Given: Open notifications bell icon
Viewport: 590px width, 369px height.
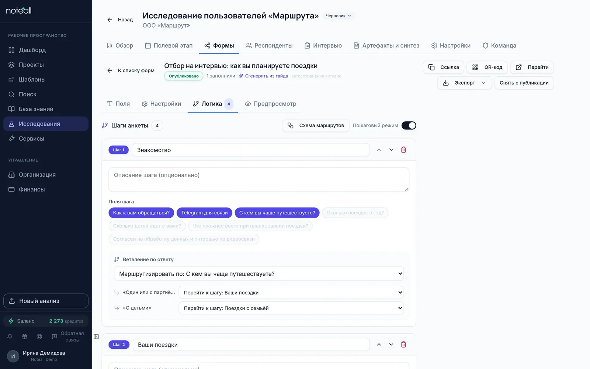Looking at the screenshot, I should (x=10, y=337).
